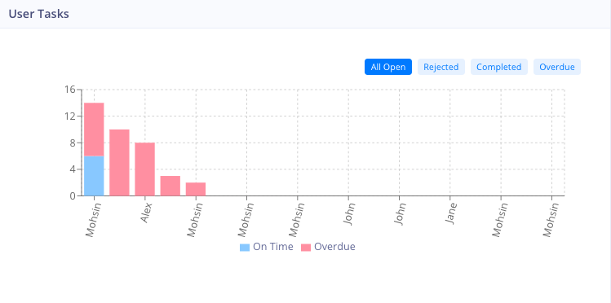Show Rejected tasks in chart
Viewport: 611px width, 303px height.
pyautogui.click(x=441, y=67)
